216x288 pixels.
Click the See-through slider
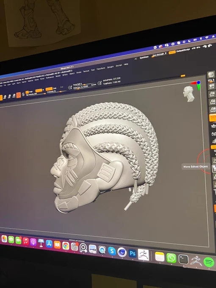point(159,55)
